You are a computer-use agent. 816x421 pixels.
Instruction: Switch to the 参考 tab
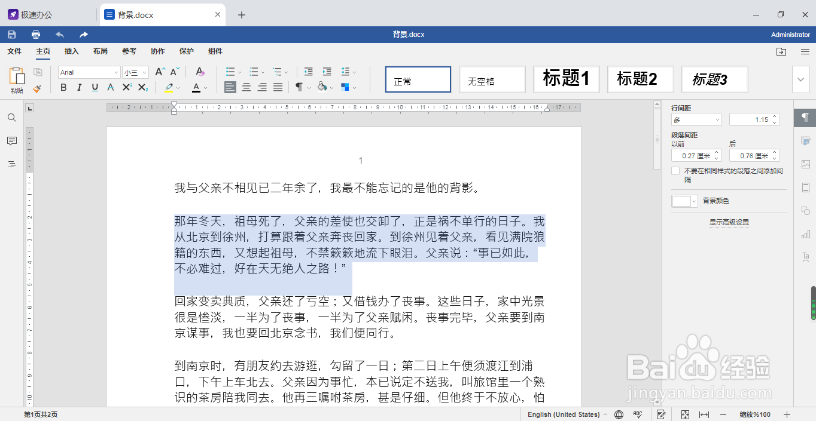(x=129, y=51)
